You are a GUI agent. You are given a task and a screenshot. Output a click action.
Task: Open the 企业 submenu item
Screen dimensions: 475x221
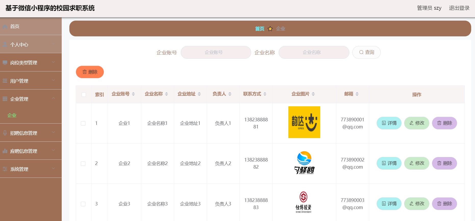tap(12, 115)
